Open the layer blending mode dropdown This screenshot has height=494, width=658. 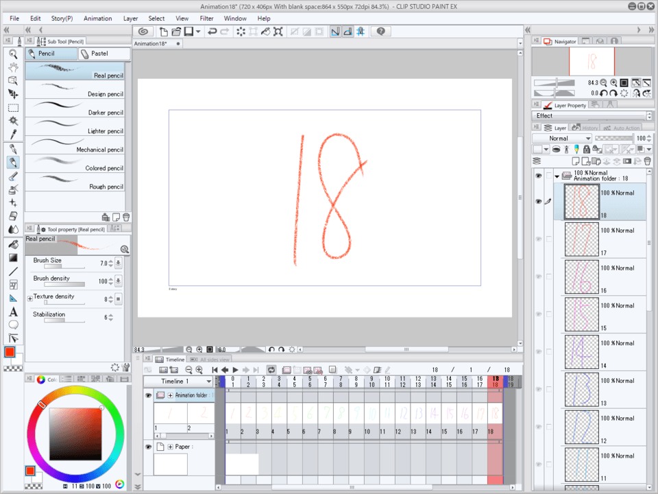[x=561, y=138]
